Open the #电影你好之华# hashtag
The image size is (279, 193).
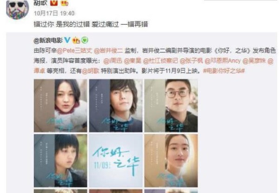click(x=224, y=71)
